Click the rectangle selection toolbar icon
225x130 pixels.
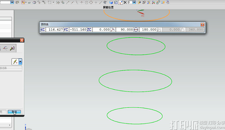tap(50, 2)
